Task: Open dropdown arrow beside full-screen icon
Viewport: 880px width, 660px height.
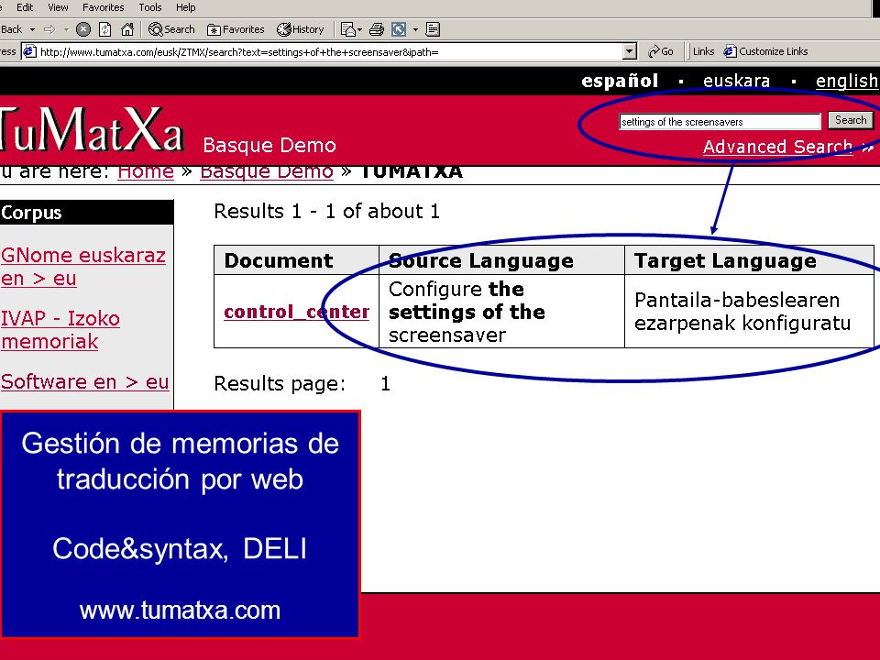Action: 415,29
